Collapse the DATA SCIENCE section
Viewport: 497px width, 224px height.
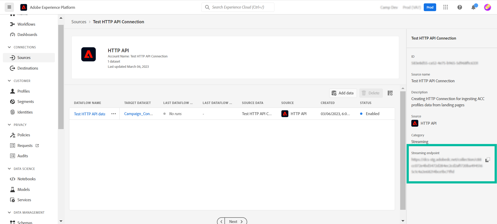tap(9, 169)
